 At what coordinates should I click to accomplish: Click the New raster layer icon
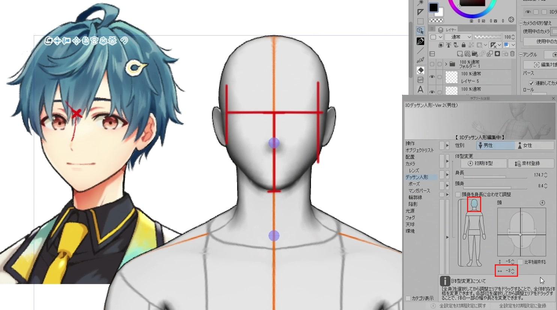coord(460,54)
